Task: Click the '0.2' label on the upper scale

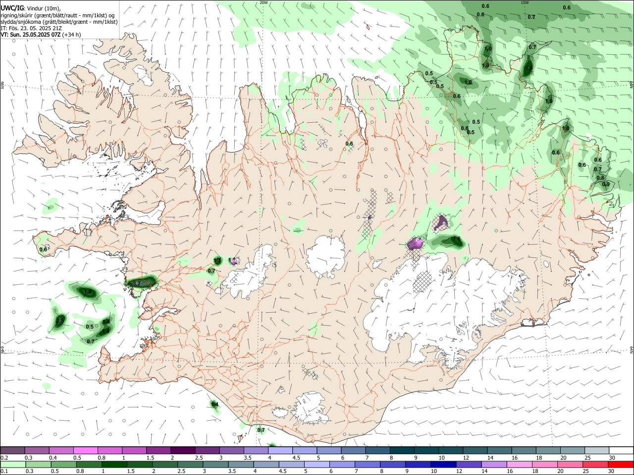Action: click(4, 458)
